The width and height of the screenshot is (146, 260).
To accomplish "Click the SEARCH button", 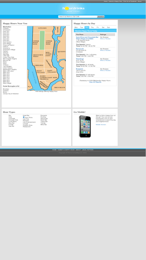I will [x=101, y=17].
